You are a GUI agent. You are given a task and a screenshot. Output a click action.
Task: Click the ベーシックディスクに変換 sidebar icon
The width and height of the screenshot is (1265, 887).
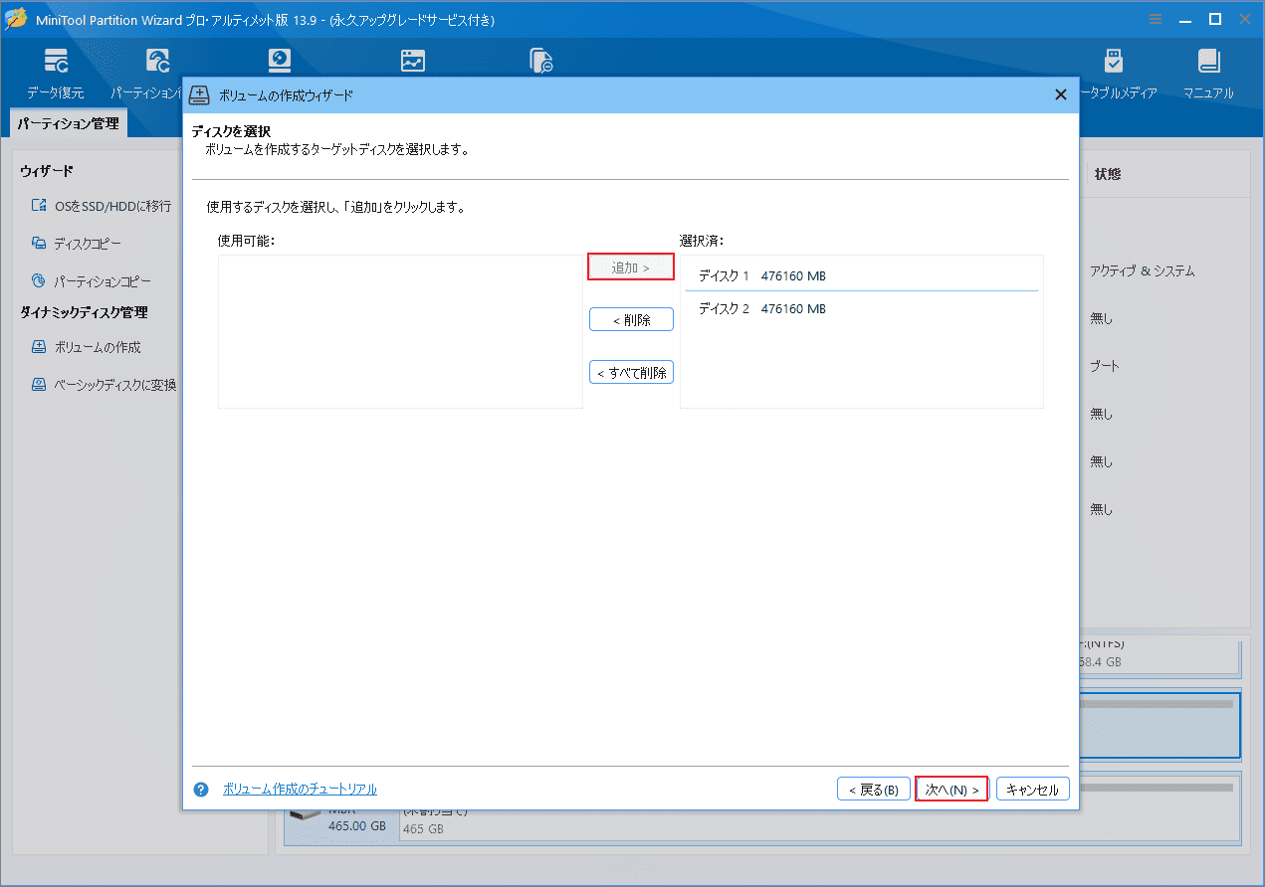click(39, 384)
